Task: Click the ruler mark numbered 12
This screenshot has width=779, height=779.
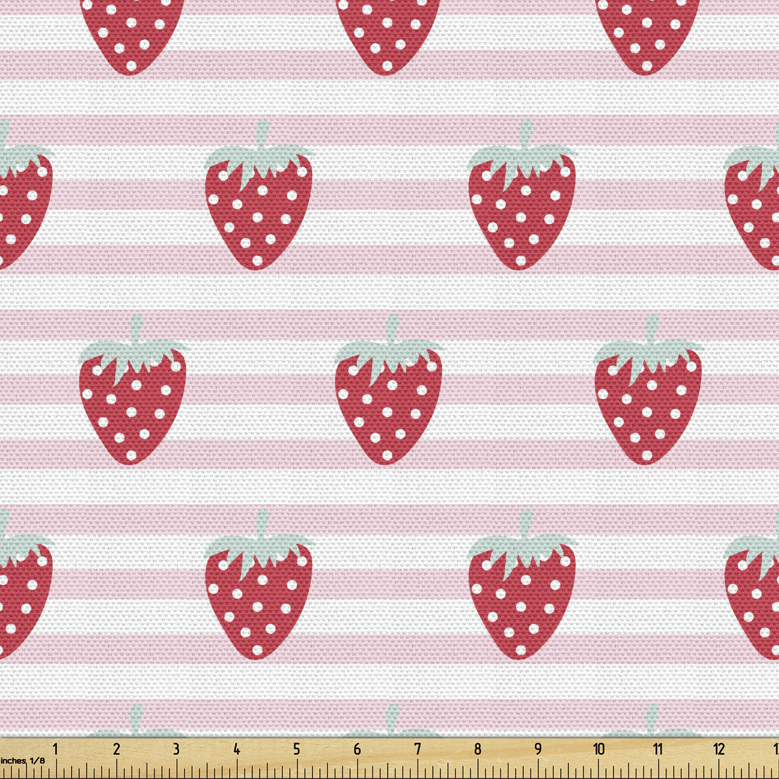Action: pyautogui.click(x=719, y=749)
